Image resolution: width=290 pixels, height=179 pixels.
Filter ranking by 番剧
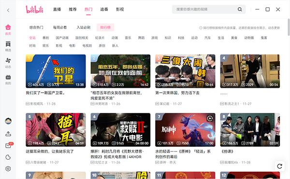46,38
